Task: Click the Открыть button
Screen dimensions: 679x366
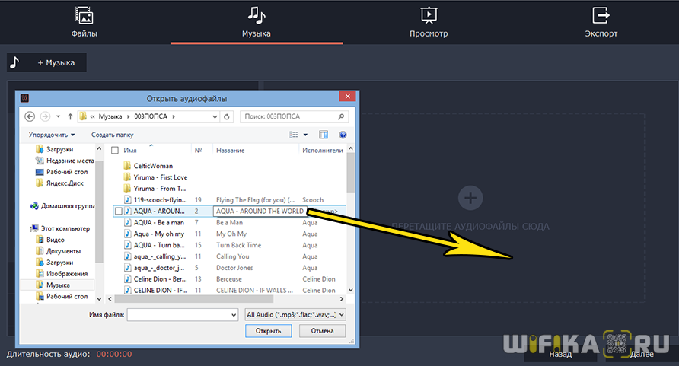Action: pyautogui.click(x=268, y=331)
